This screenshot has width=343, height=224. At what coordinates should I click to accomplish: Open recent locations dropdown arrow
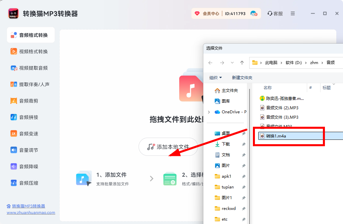pos(232,63)
